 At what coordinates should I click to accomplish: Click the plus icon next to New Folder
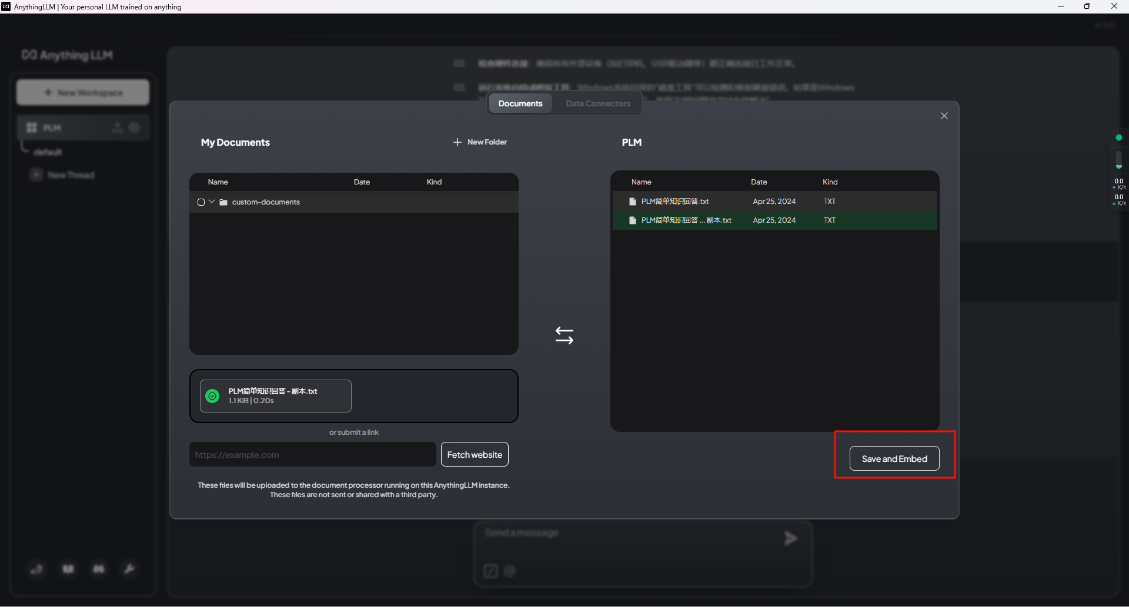(x=457, y=142)
